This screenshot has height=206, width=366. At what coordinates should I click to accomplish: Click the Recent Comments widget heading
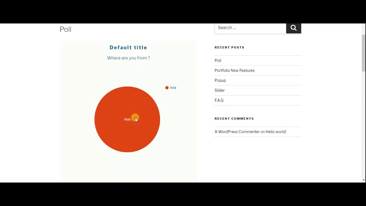point(234,118)
